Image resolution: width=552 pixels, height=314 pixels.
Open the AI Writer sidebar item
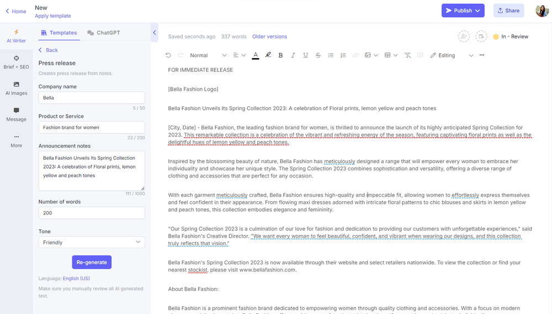tap(16, 36)
